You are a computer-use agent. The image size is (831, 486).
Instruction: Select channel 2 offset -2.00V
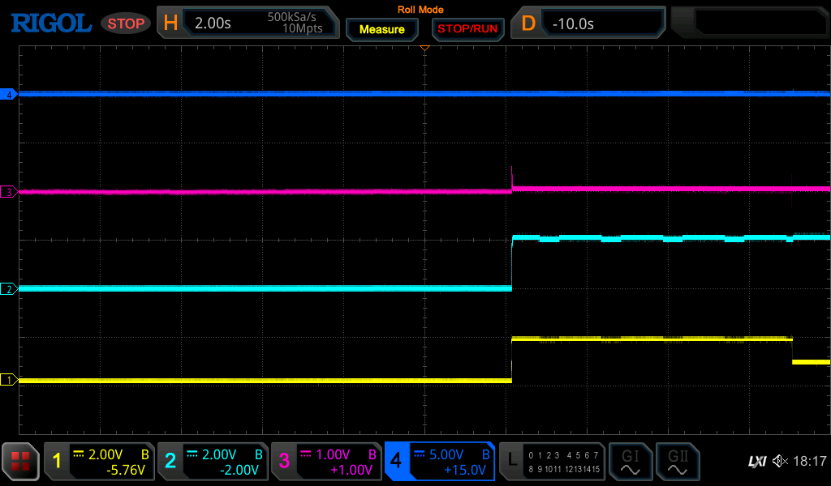coord(239,470)
